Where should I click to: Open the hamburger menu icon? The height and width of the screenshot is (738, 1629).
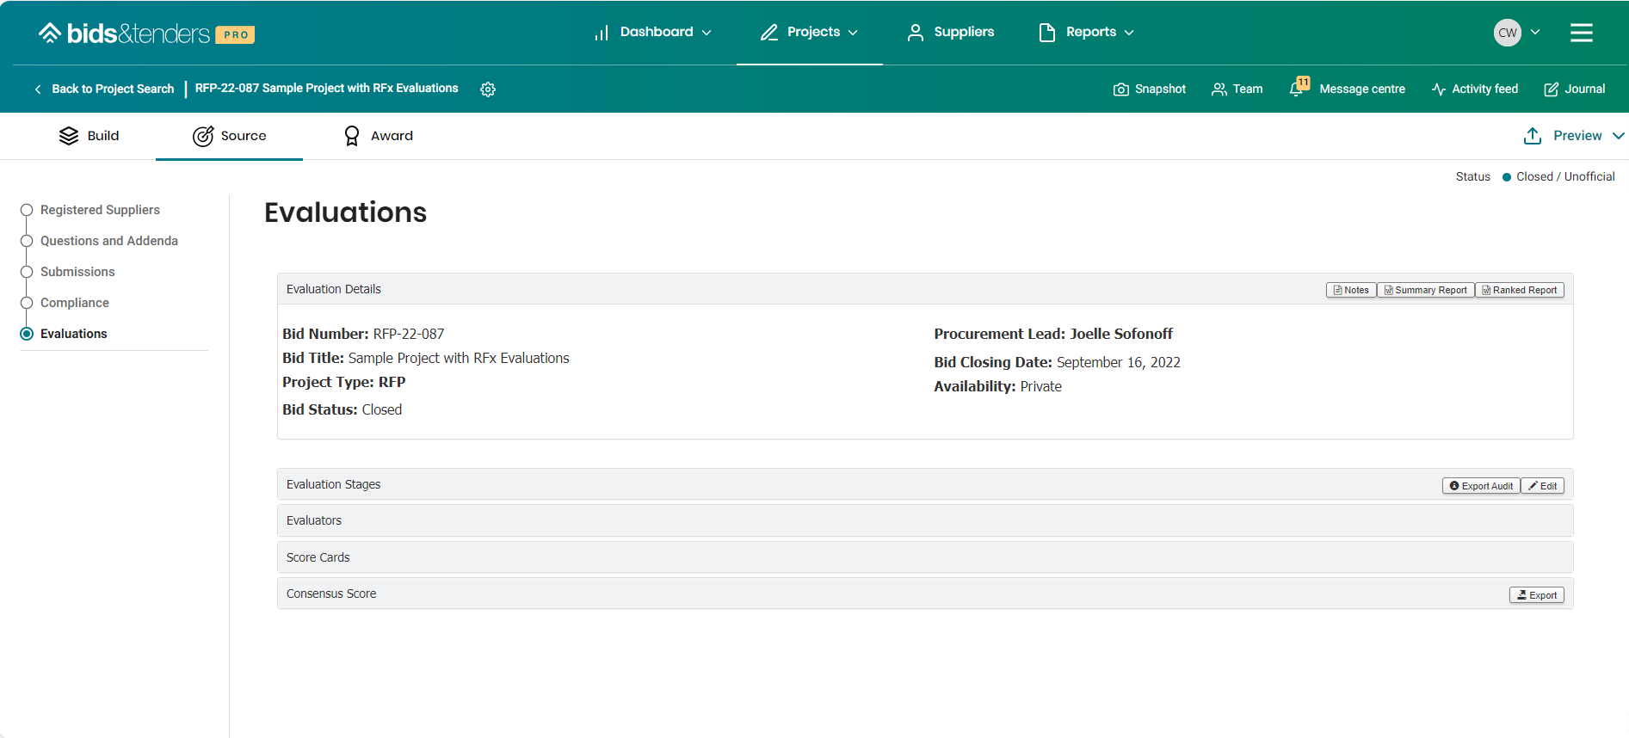coord(1581,33)
